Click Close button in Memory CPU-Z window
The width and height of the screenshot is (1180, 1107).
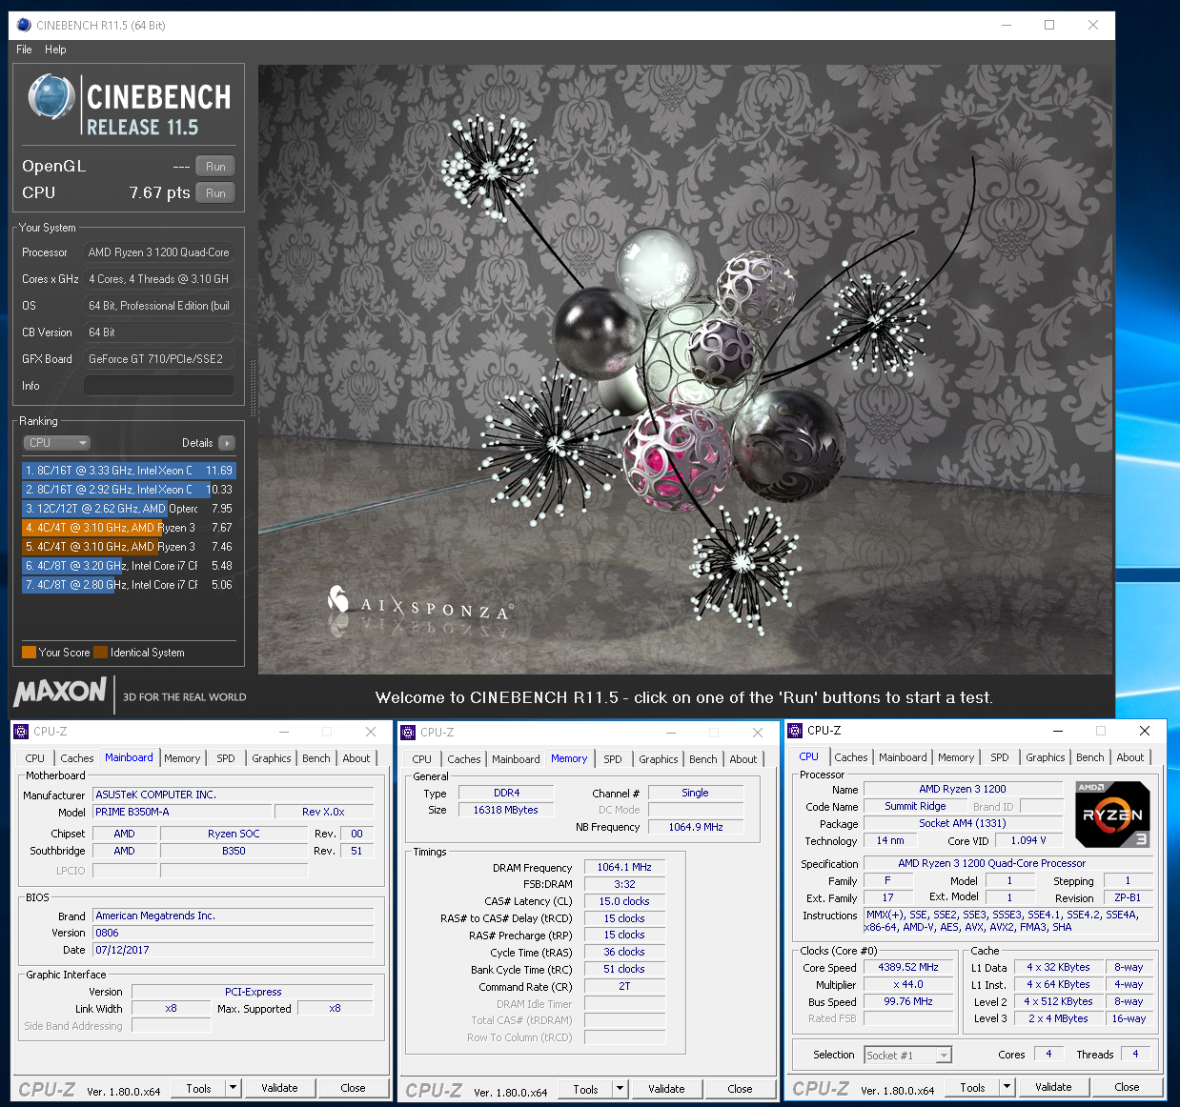(740, 1089)
